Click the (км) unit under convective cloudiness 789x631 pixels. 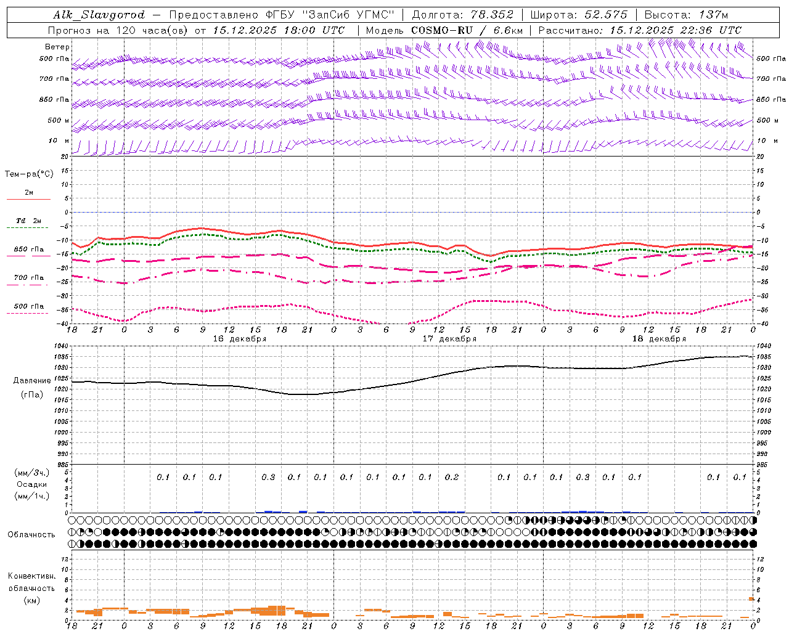(x=31, y=600)
